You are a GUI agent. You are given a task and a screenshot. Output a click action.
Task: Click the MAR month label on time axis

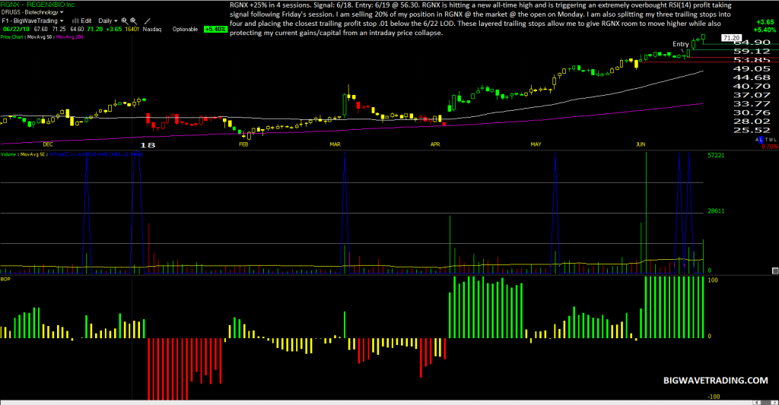(335, 144)
